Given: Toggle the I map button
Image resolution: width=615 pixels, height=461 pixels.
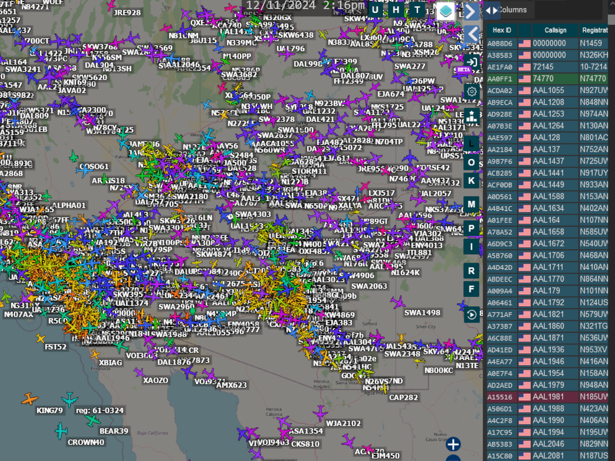Looking at the screenshot, I should (471, 247).
